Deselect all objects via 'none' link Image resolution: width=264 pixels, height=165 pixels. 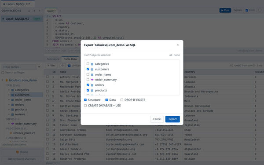[176, 55]
